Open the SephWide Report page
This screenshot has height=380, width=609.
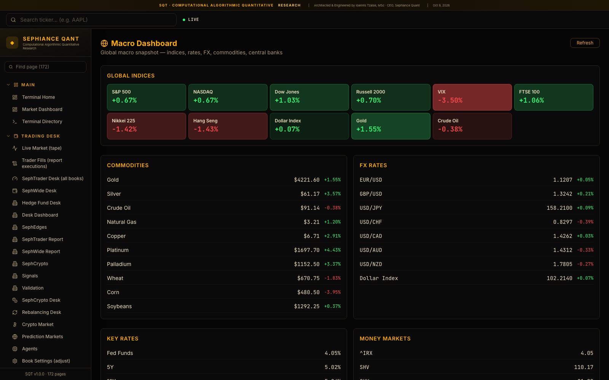point(46,252)
